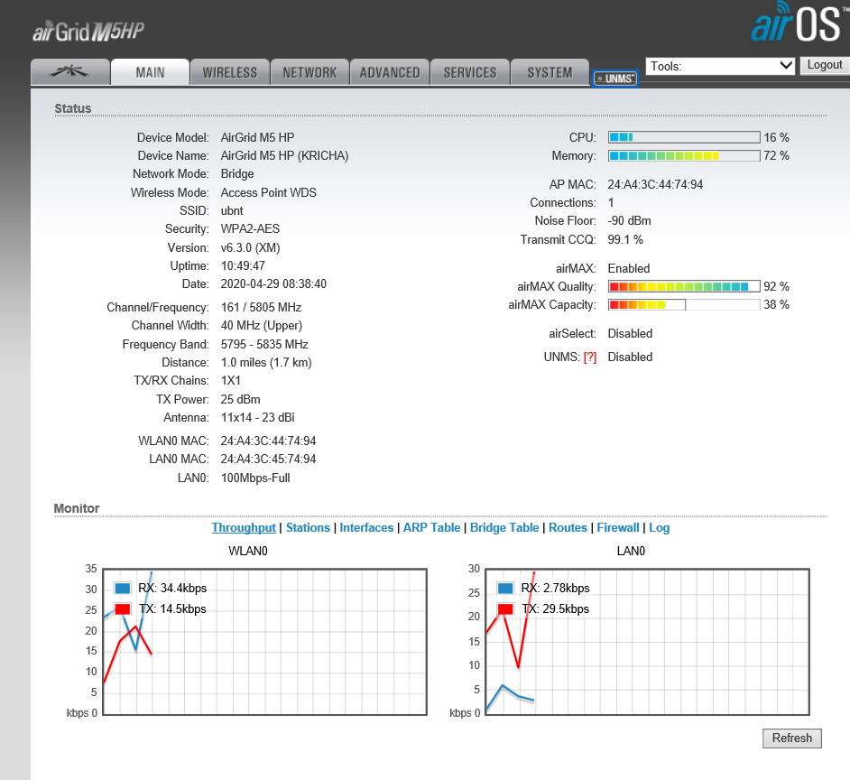Open the Firewall monitor link

[x=618, y=528]
